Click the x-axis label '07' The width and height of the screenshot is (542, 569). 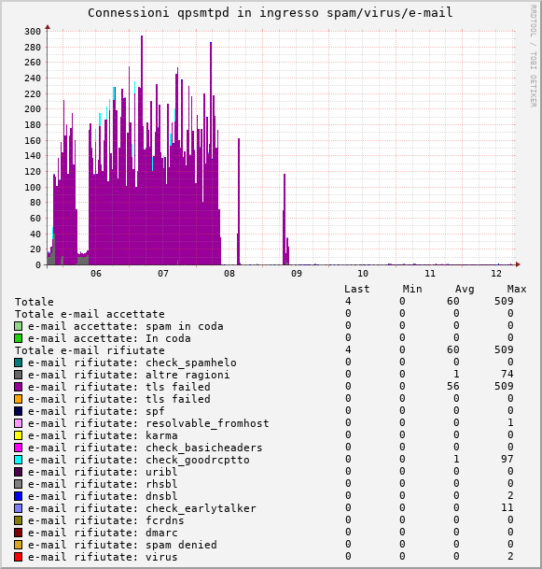coord(163,274)
